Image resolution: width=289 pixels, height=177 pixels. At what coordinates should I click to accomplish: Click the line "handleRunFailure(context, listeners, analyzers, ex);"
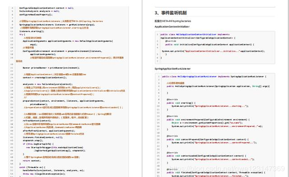(53, 170)
